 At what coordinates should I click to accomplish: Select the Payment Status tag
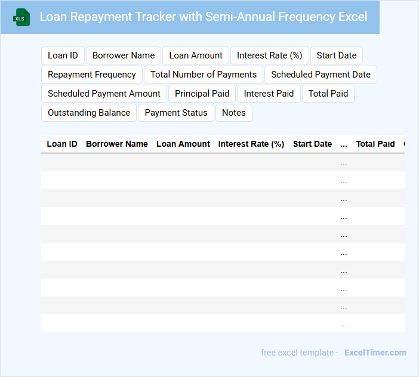(176, 113)
